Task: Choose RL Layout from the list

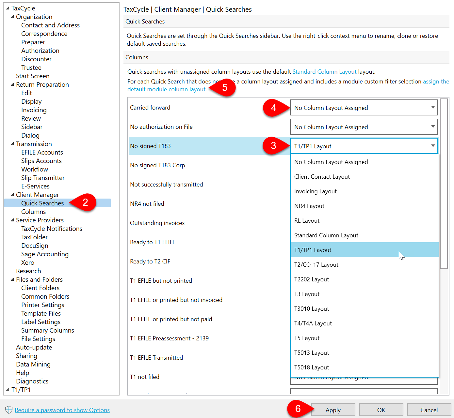Action: coord(365,221)
